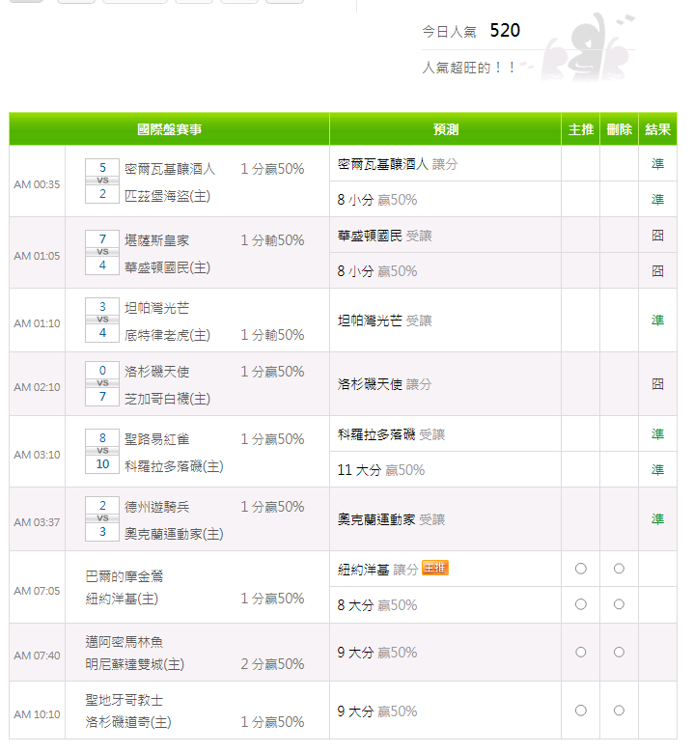Image resolution: width=693 pixels, height=753 pixels.
Task: Select 刪除 radio for the 8 大分 prediction
Action: 619,604
